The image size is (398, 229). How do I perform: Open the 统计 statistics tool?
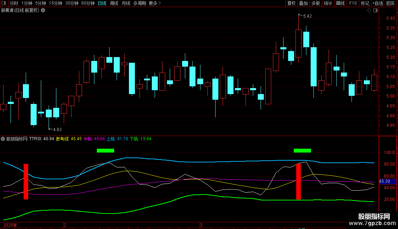tap(328, 3)
